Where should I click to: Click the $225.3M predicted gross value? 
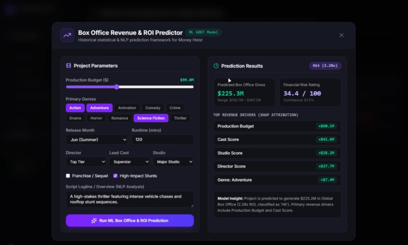[230, 93]
